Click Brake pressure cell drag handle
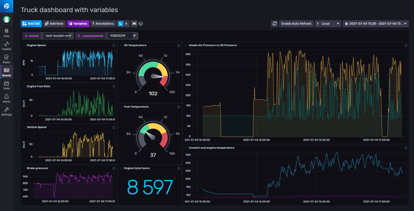The width and height of the screenshot is (414, 211). [24, 168]
